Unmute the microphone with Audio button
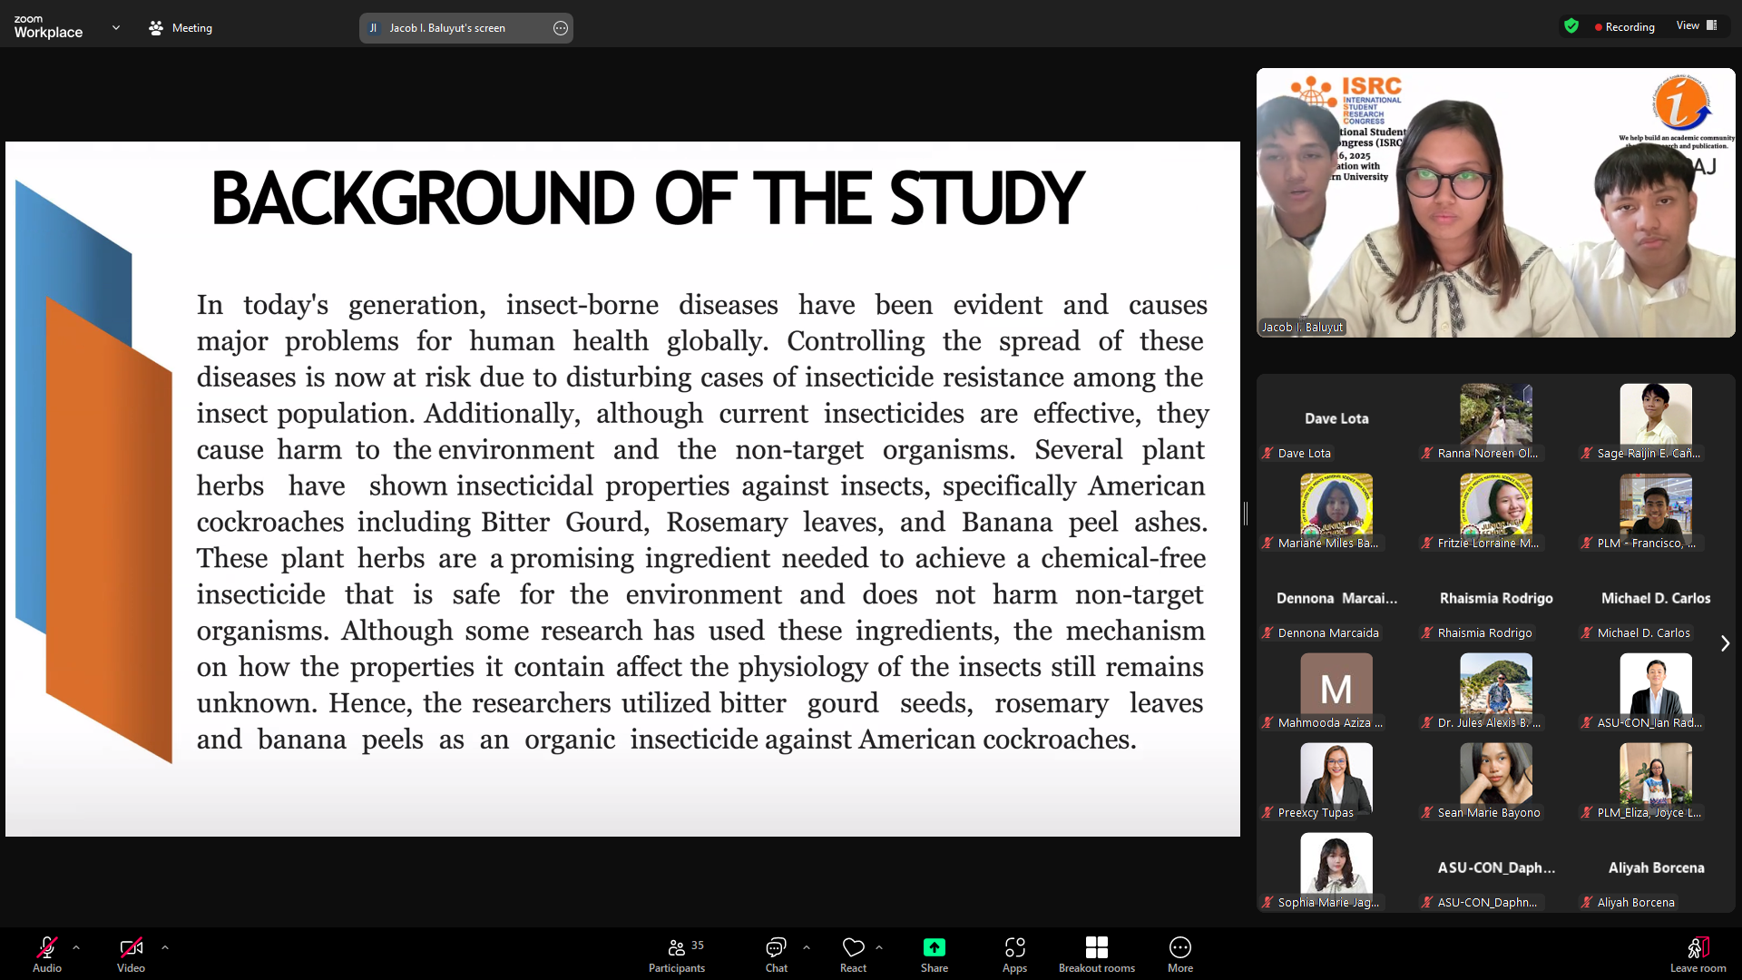The image size is (1742, 980). (47, 955)
